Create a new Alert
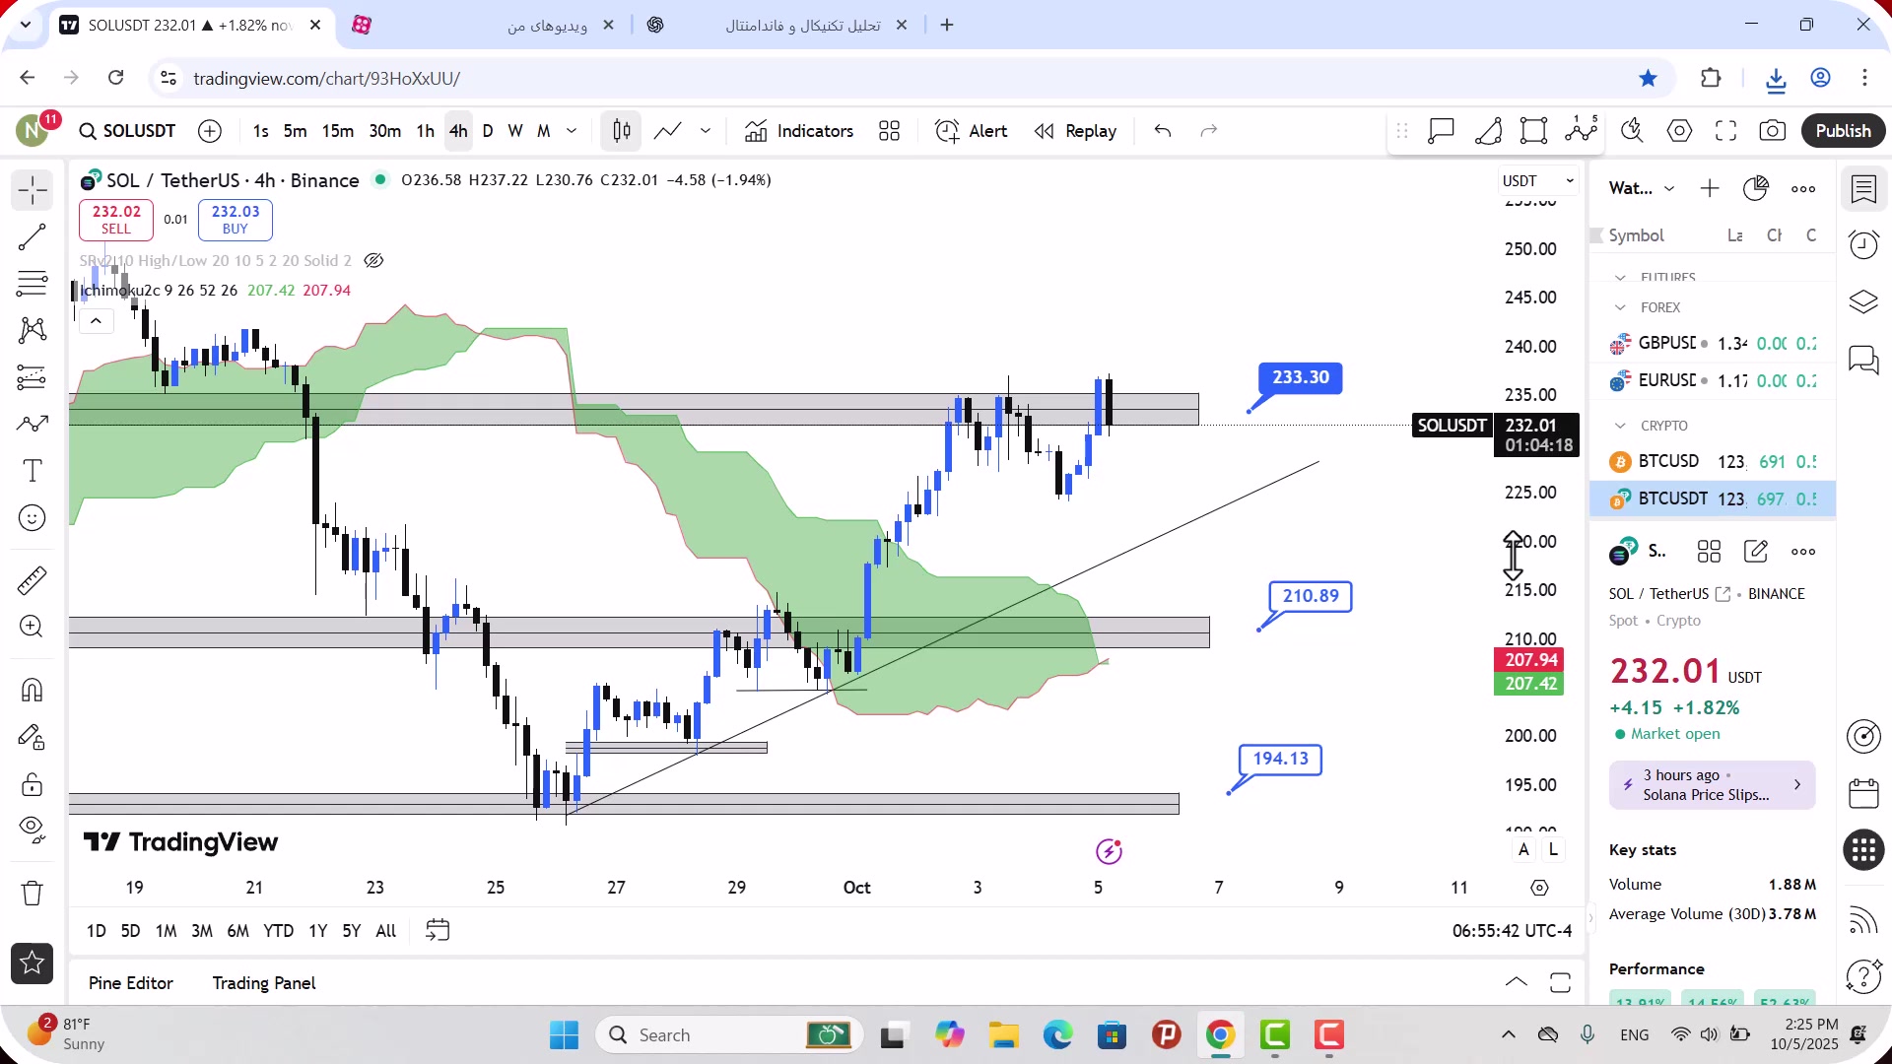Screen dimensions: 1892x1064 (972, 131)
